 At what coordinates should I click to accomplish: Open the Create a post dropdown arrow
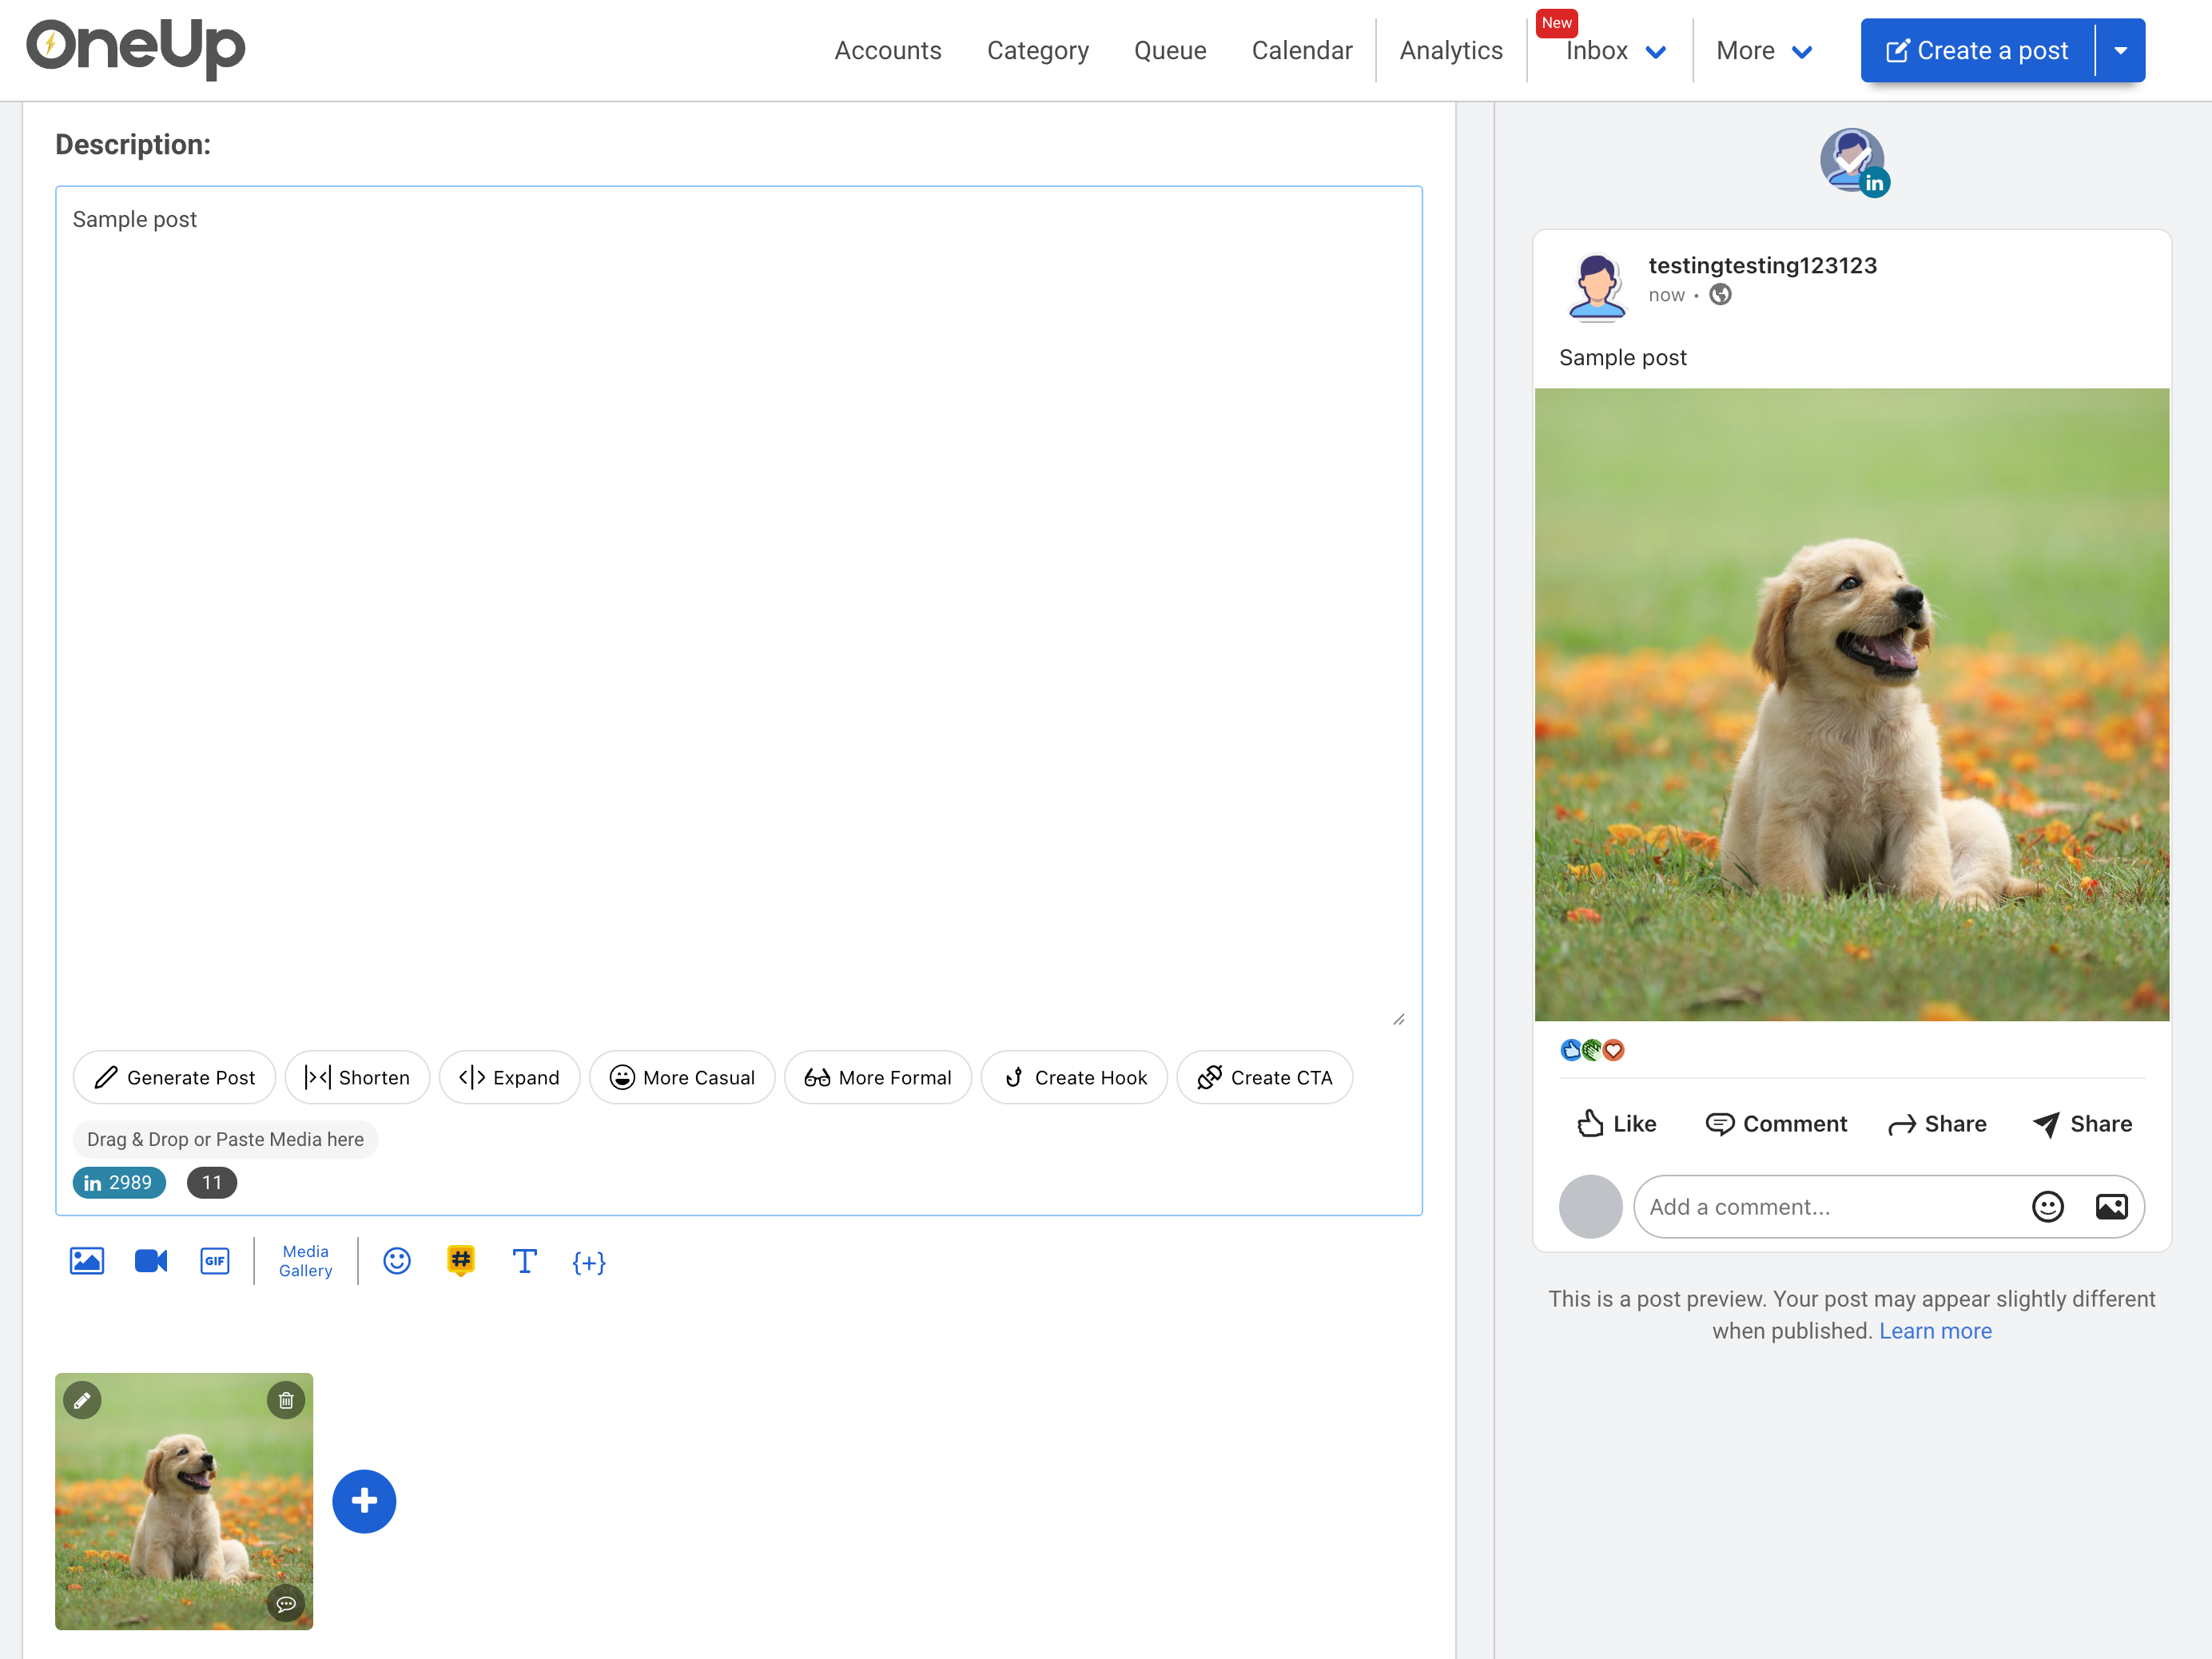2120,51
